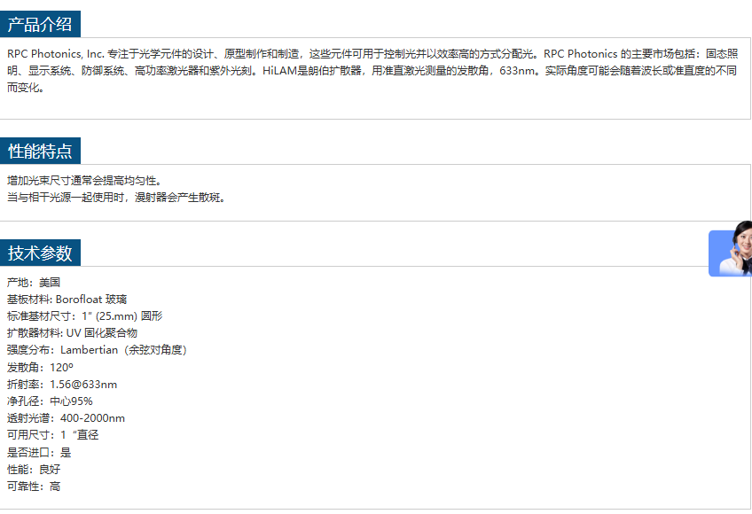This screenshot has height=514, width=752.
Task: Click the 强度分布 Lambertian spec line
Action: (97, 350)
